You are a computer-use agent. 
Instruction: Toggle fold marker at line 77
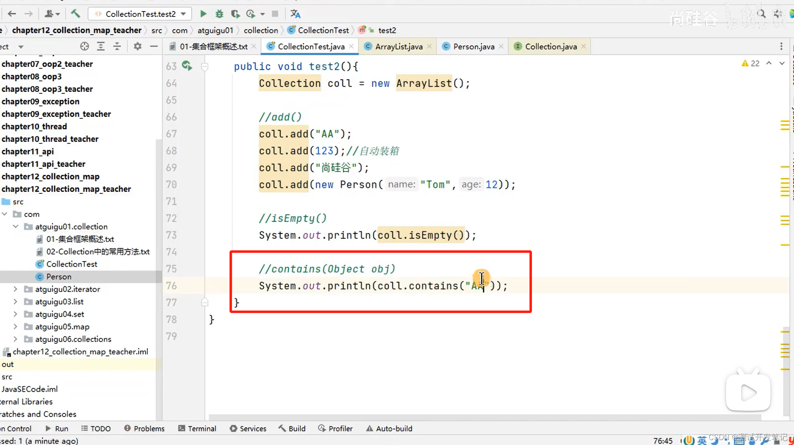click(x=204, y=302)
